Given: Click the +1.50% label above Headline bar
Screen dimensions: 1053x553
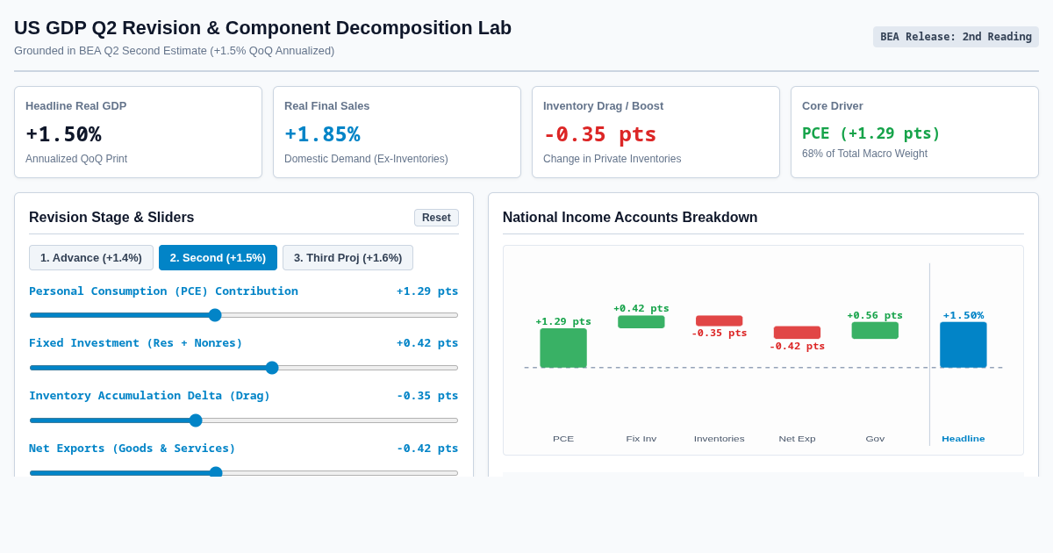Looking at the screenshot, I should coord(963,315).
